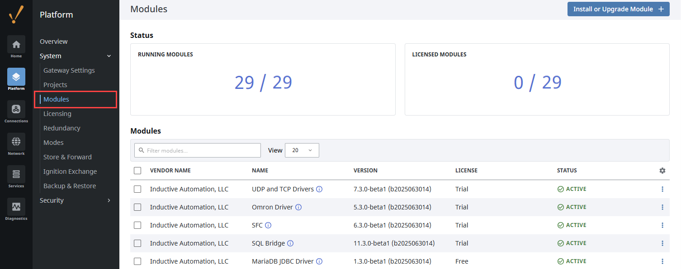This screenshot has width=681, height=269.
Task: Click Install or Upgrade Module button
Action: tap(618, 9)
